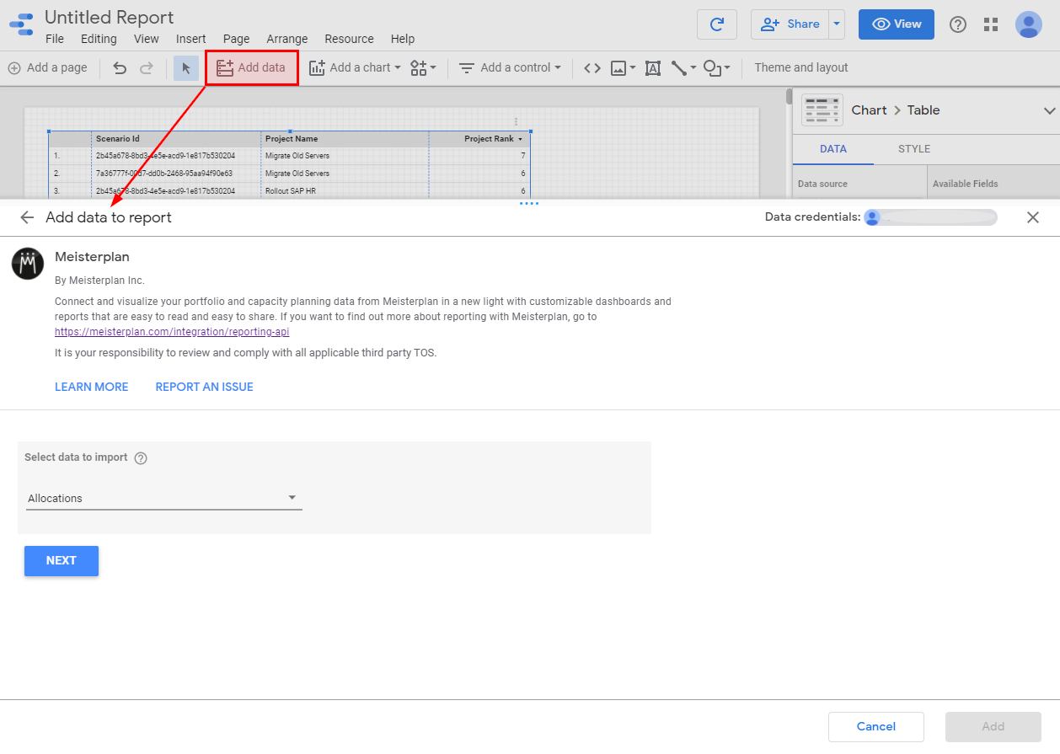Open the Google apps grid

click(x=991, y=24)
